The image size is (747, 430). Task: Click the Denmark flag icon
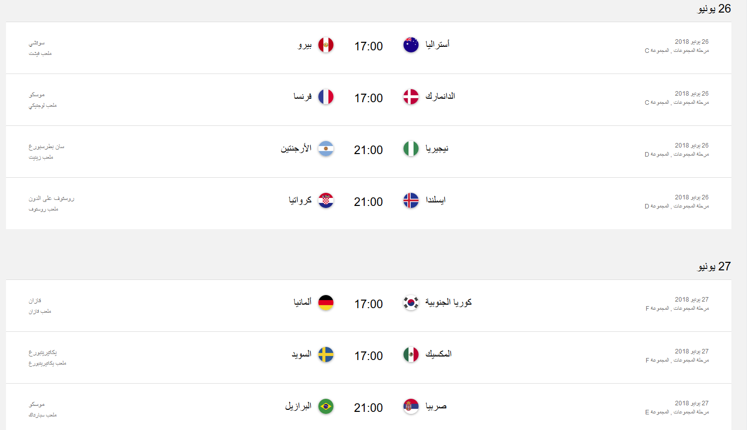pyautogui.click(x=411, y=96)
